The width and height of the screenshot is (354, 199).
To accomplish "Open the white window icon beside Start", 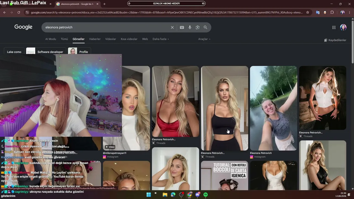I will pos(155,193).
